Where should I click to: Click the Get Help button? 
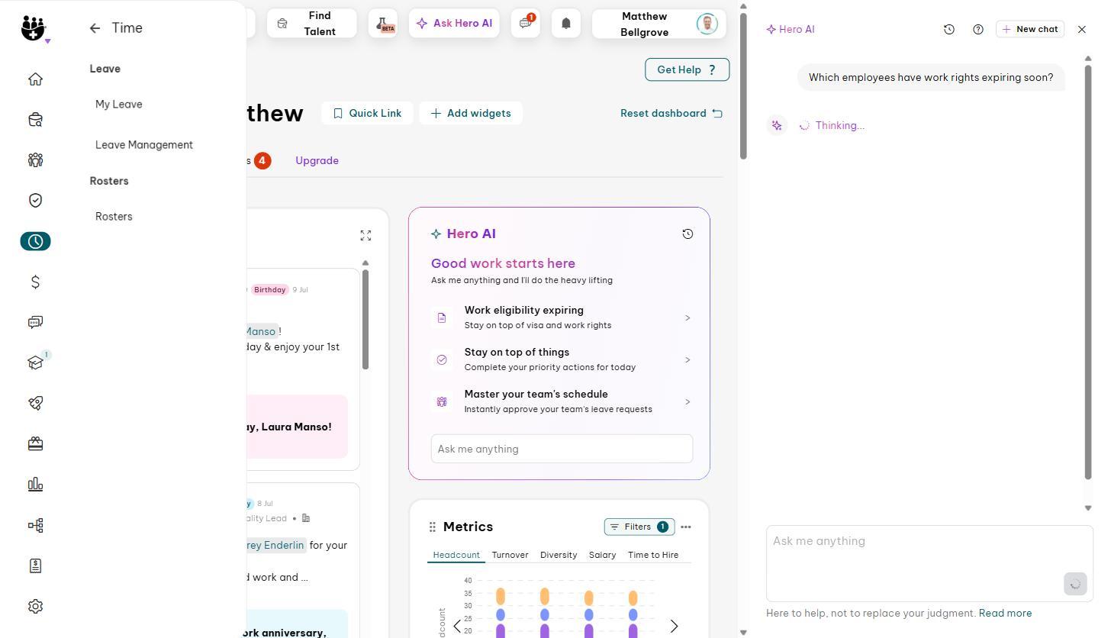coord(687,69)
